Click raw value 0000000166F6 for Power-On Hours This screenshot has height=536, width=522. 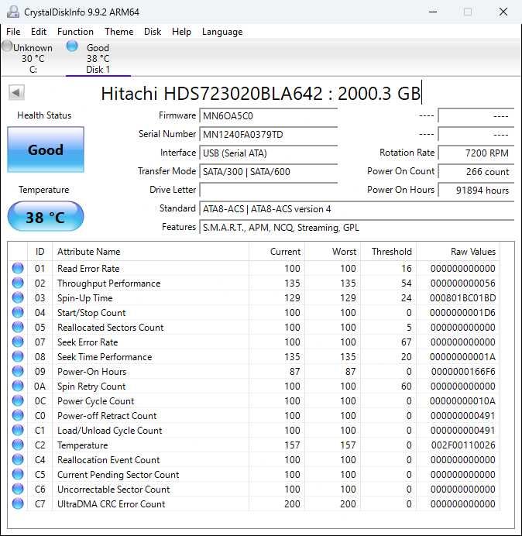tap(463, 372)
